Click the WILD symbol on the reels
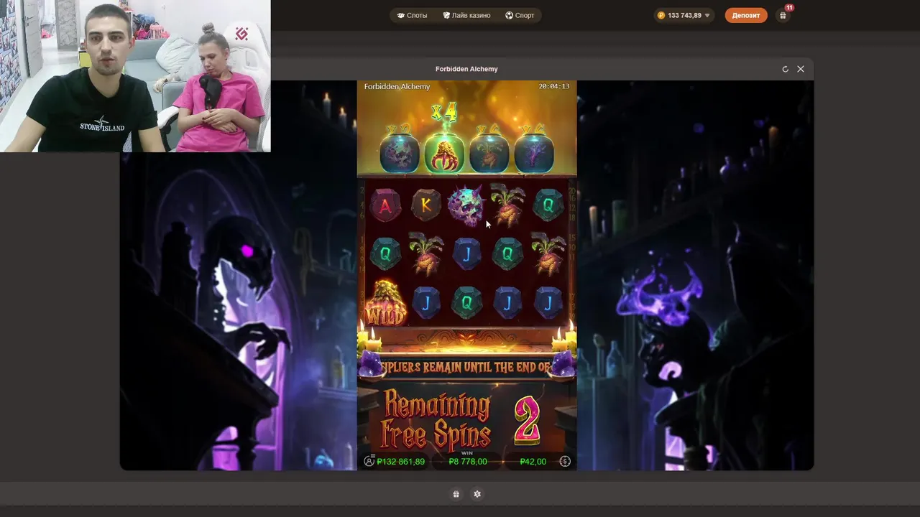Screen dimensions: 920x517 [386, 304]
